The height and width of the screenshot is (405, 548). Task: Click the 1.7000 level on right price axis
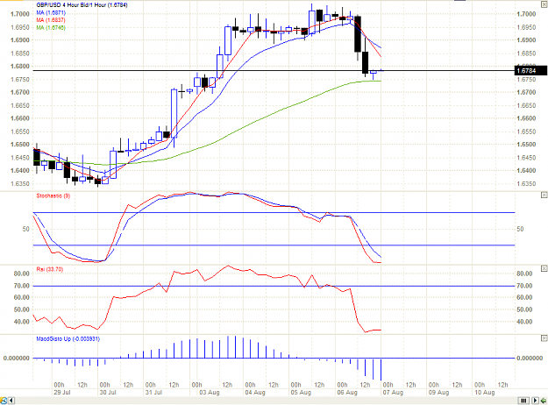[x=526, y=14]
